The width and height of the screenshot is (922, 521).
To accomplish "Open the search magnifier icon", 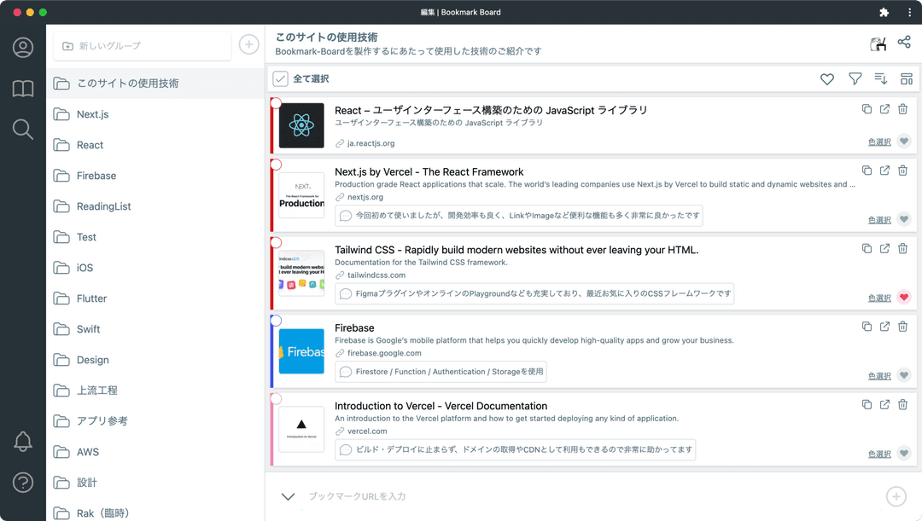I will coord(23,130).
